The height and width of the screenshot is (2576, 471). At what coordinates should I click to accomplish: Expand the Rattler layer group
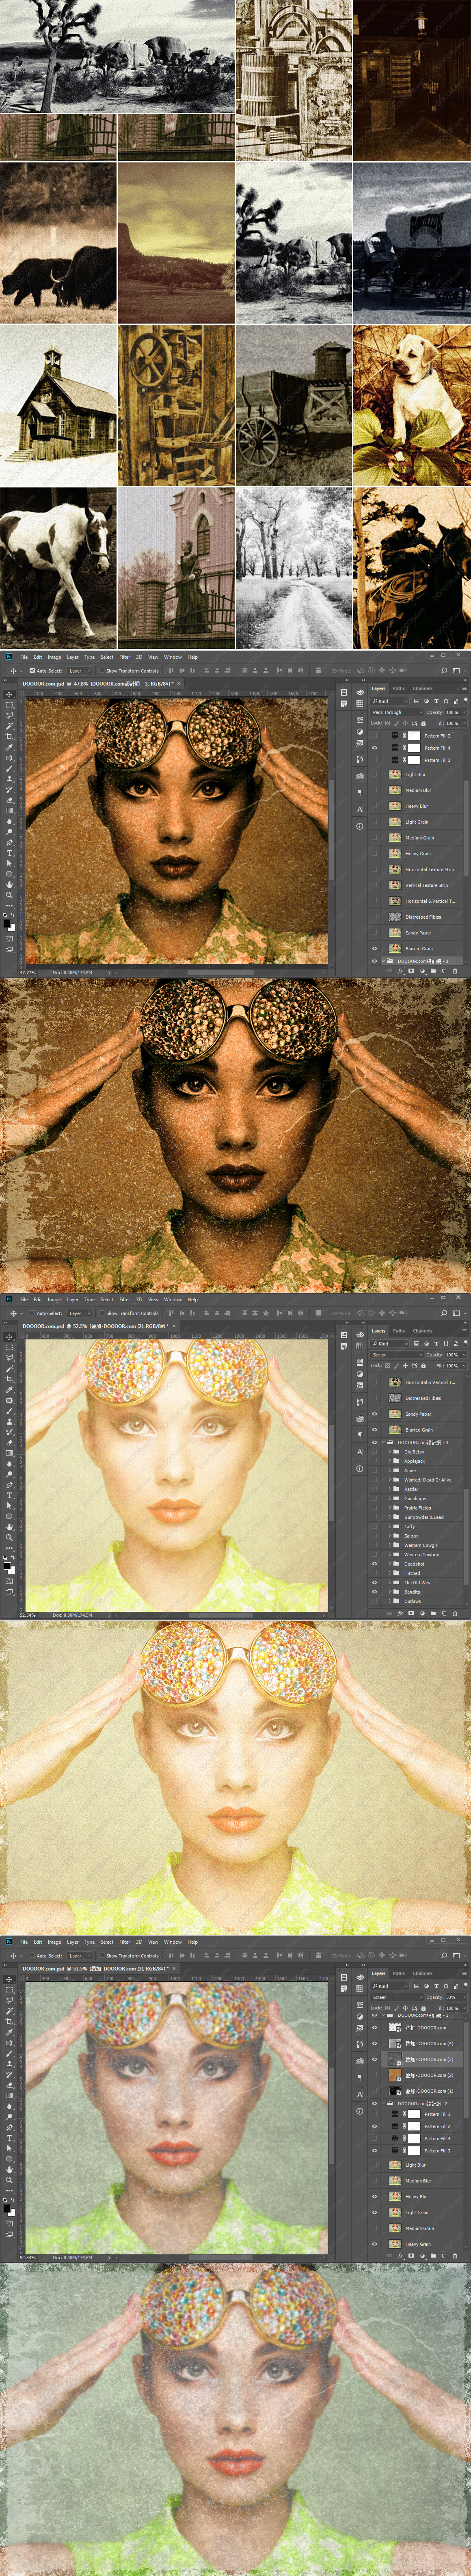click(390, 1489)
